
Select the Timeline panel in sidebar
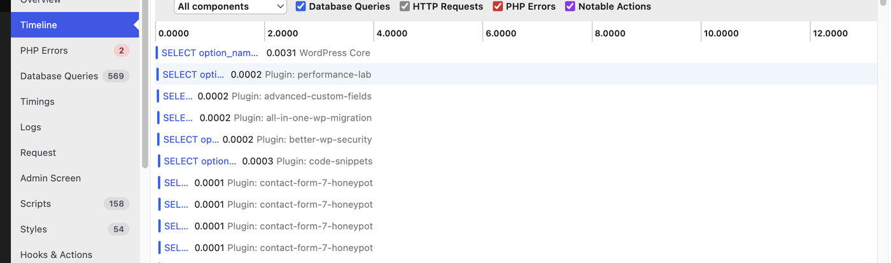pos(74,25)
